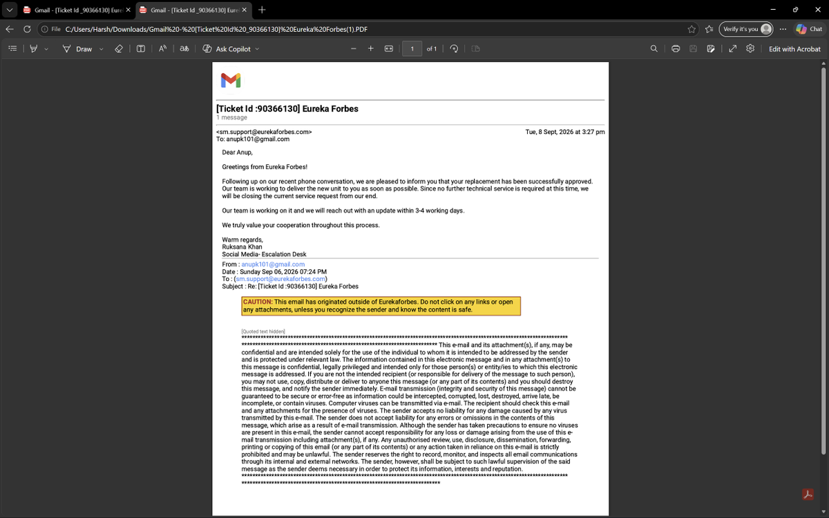Activate the Draw tool

(x=77, y=49)
